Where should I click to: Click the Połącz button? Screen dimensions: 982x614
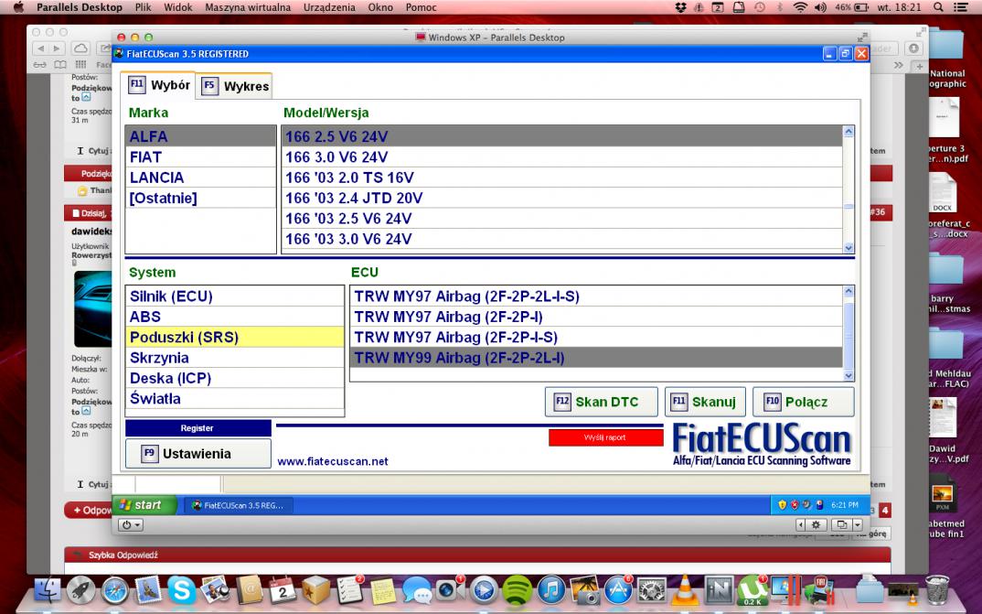pyautogui.click(x=804, y=402)
